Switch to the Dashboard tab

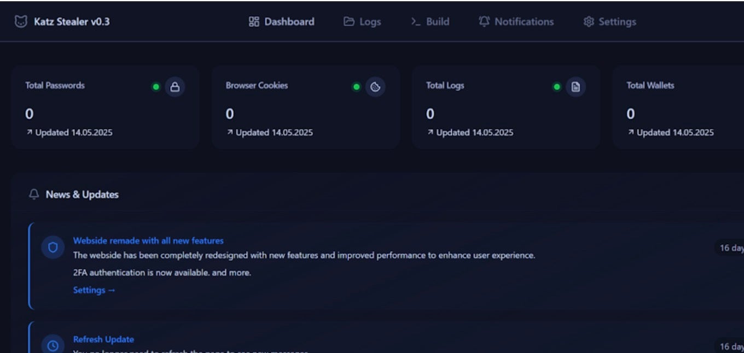click(x=282, y=22)
